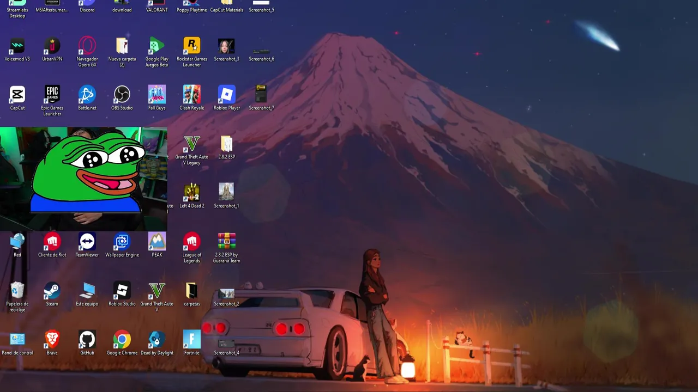Select the Screenshot_5 file
Screen dimensions: 698x392
pyautogui.click(x=262, y=7)
